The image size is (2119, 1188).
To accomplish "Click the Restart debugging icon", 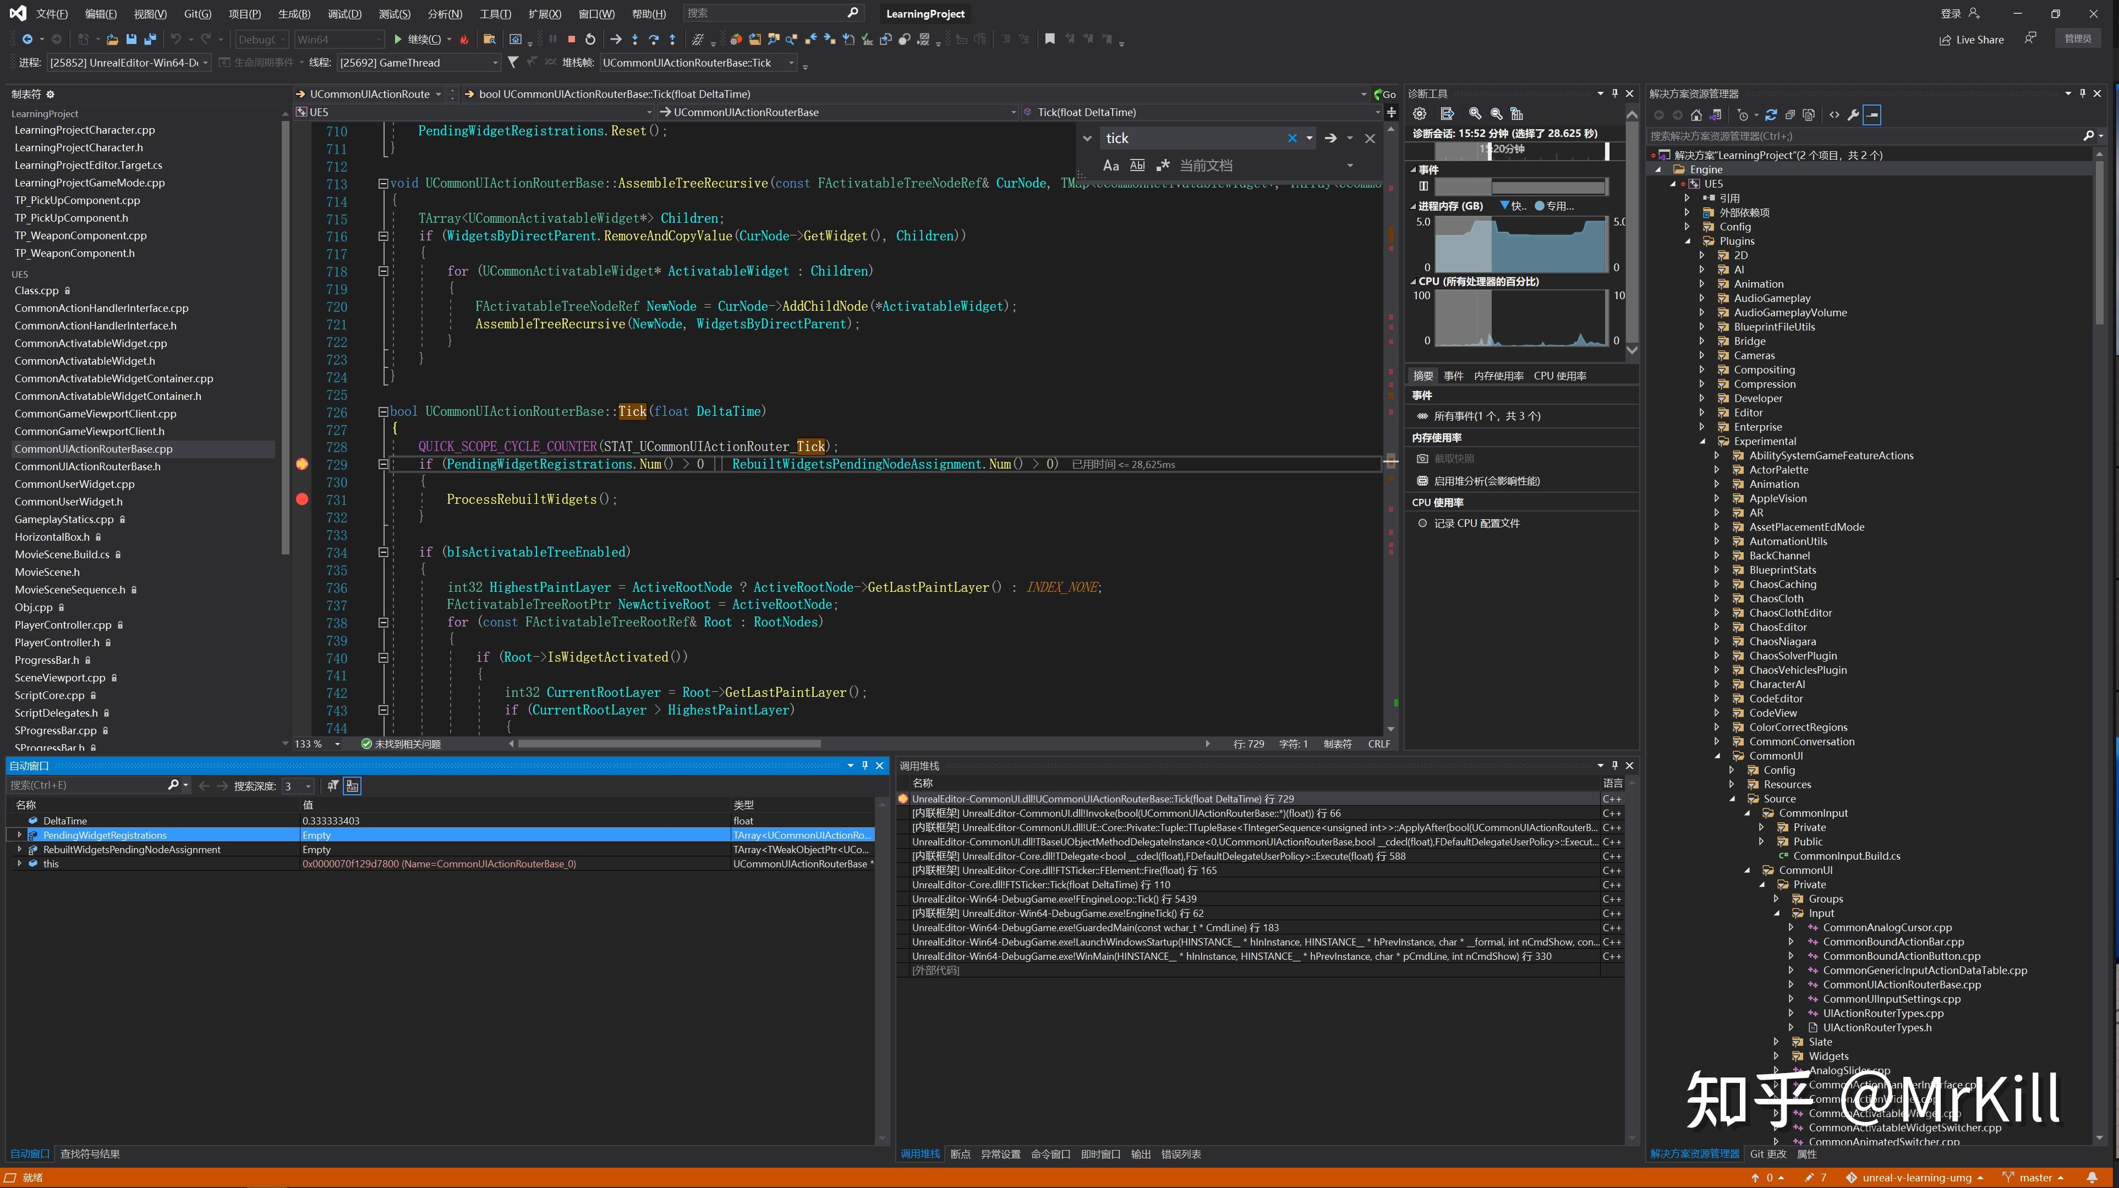I will pos(590,40).
